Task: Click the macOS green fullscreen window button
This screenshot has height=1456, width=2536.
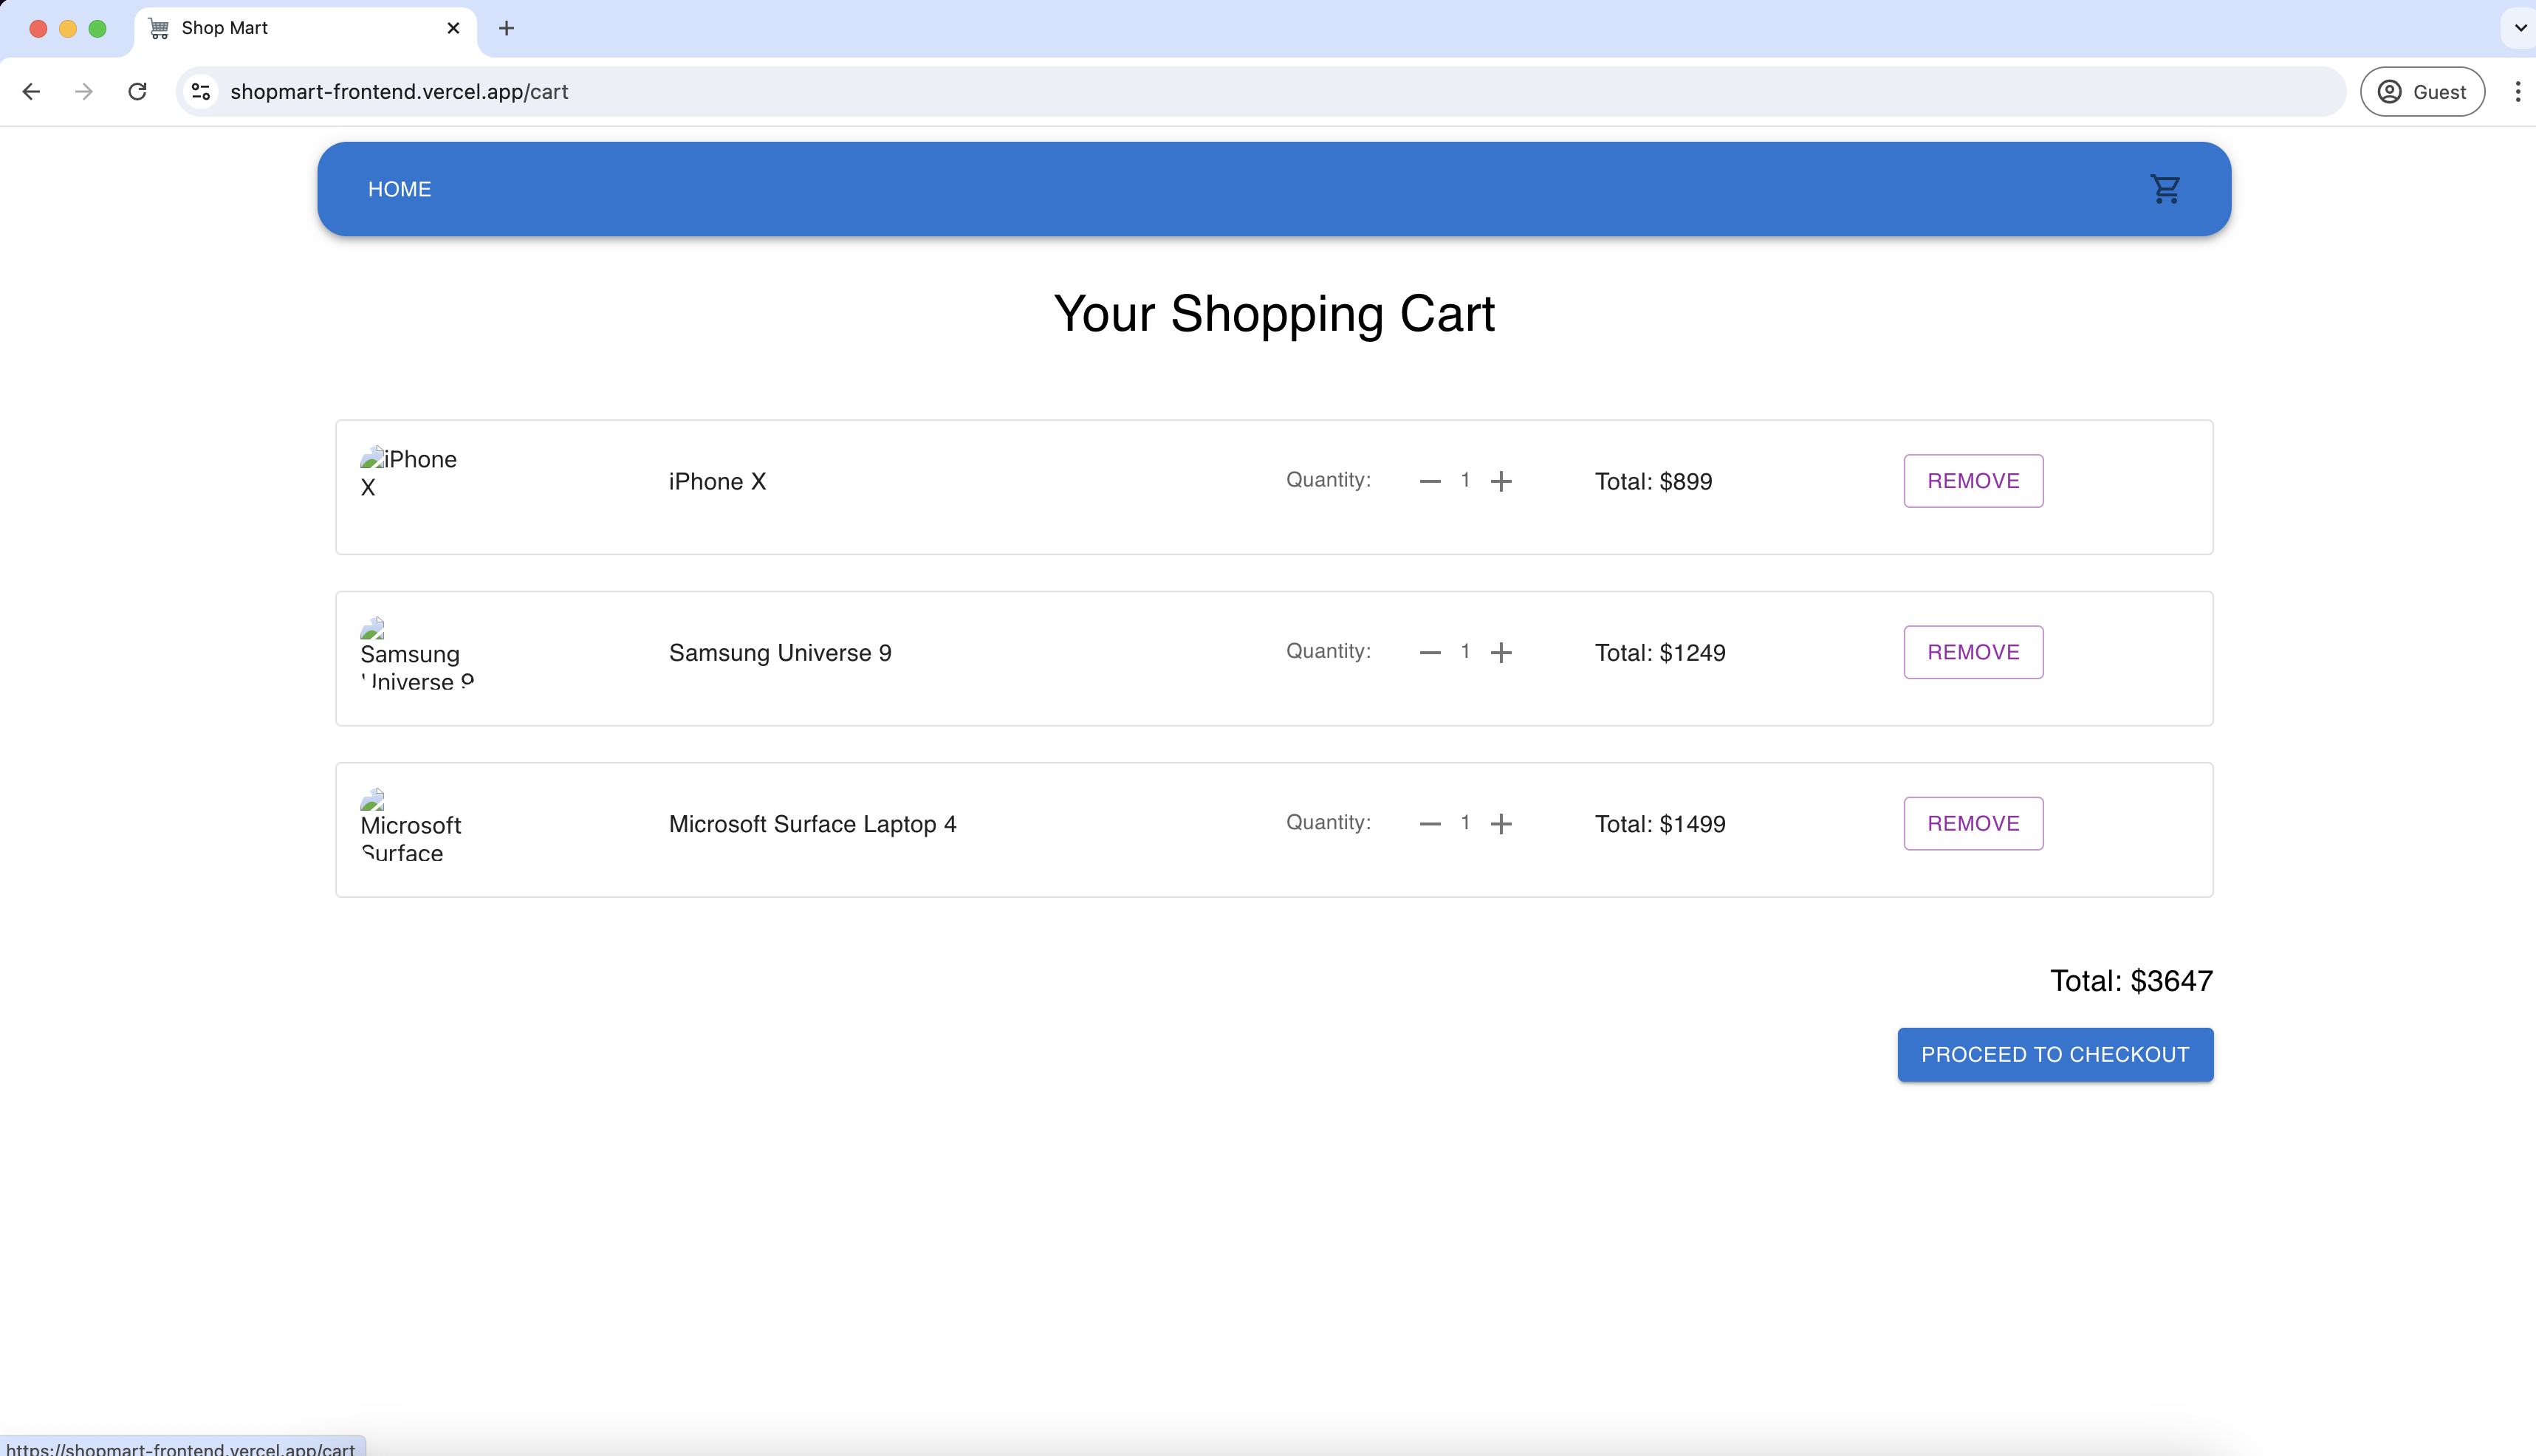Action: (97, 29)
